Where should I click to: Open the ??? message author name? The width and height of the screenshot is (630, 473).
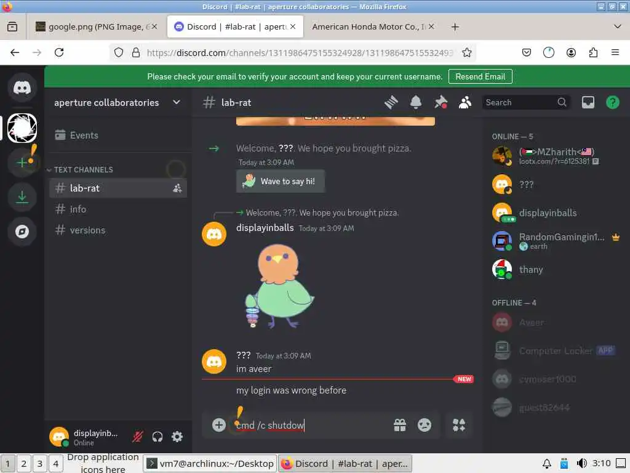point(243,355)
